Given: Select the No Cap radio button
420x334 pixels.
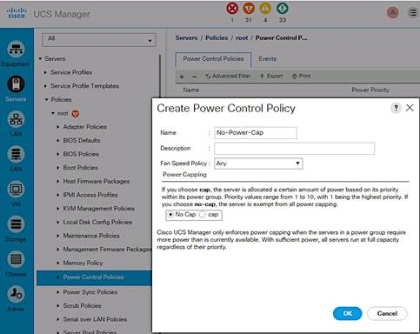Looking at the screenshot, I should point(170,214).
